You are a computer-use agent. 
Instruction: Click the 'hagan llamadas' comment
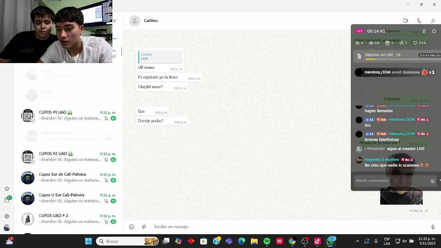coord(379,111)
